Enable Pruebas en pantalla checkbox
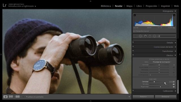 click(x=24, y=97)
